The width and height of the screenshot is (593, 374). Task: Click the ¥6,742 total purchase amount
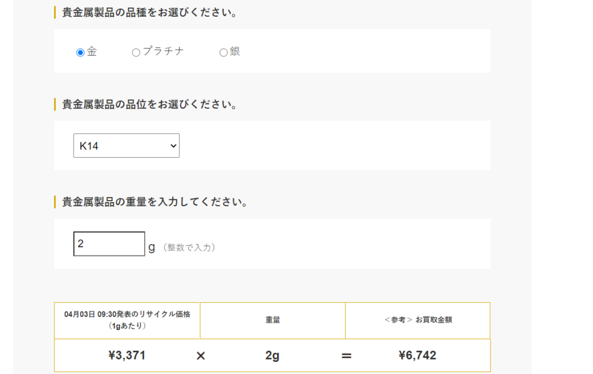pyautogui.click(x=418, y=356)
